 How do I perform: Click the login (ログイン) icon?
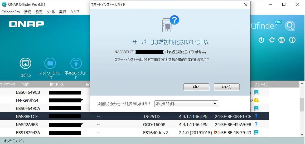coord(25,63)
